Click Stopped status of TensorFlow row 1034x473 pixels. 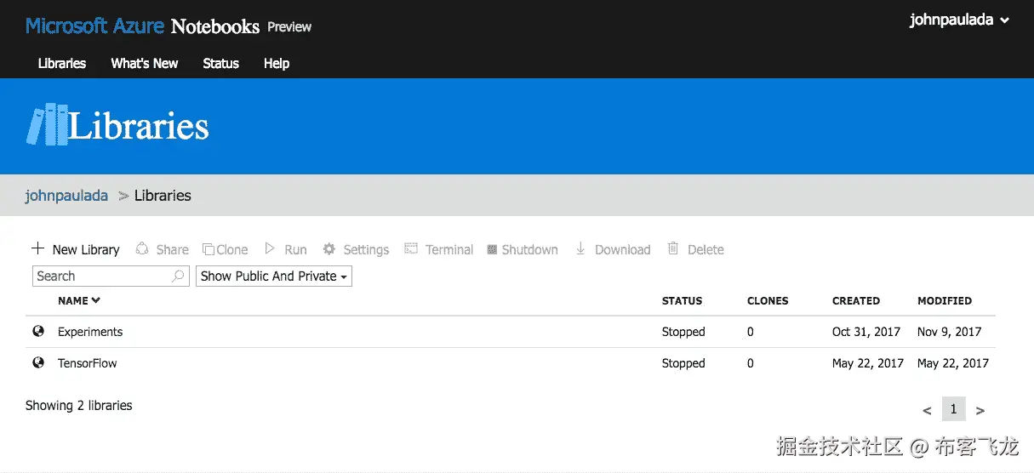pyautogui.click(x=683, y=363)
